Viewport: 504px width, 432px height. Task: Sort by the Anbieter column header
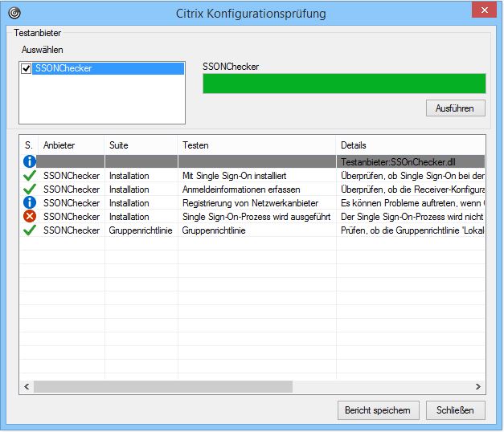72,145
